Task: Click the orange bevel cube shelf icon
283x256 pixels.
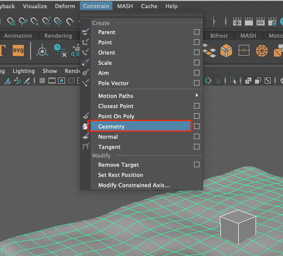Action: tap(226, 50)
